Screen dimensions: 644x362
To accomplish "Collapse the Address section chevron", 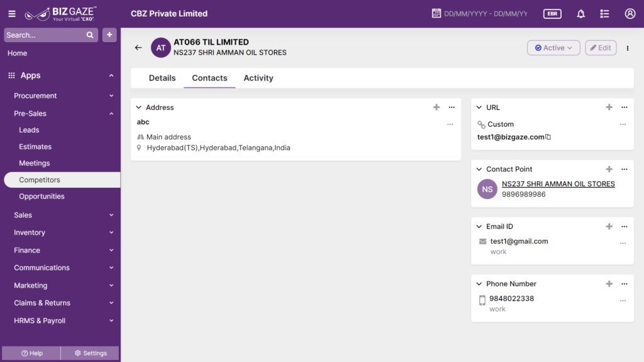I will pyautogui.click(x=139, y=107).
